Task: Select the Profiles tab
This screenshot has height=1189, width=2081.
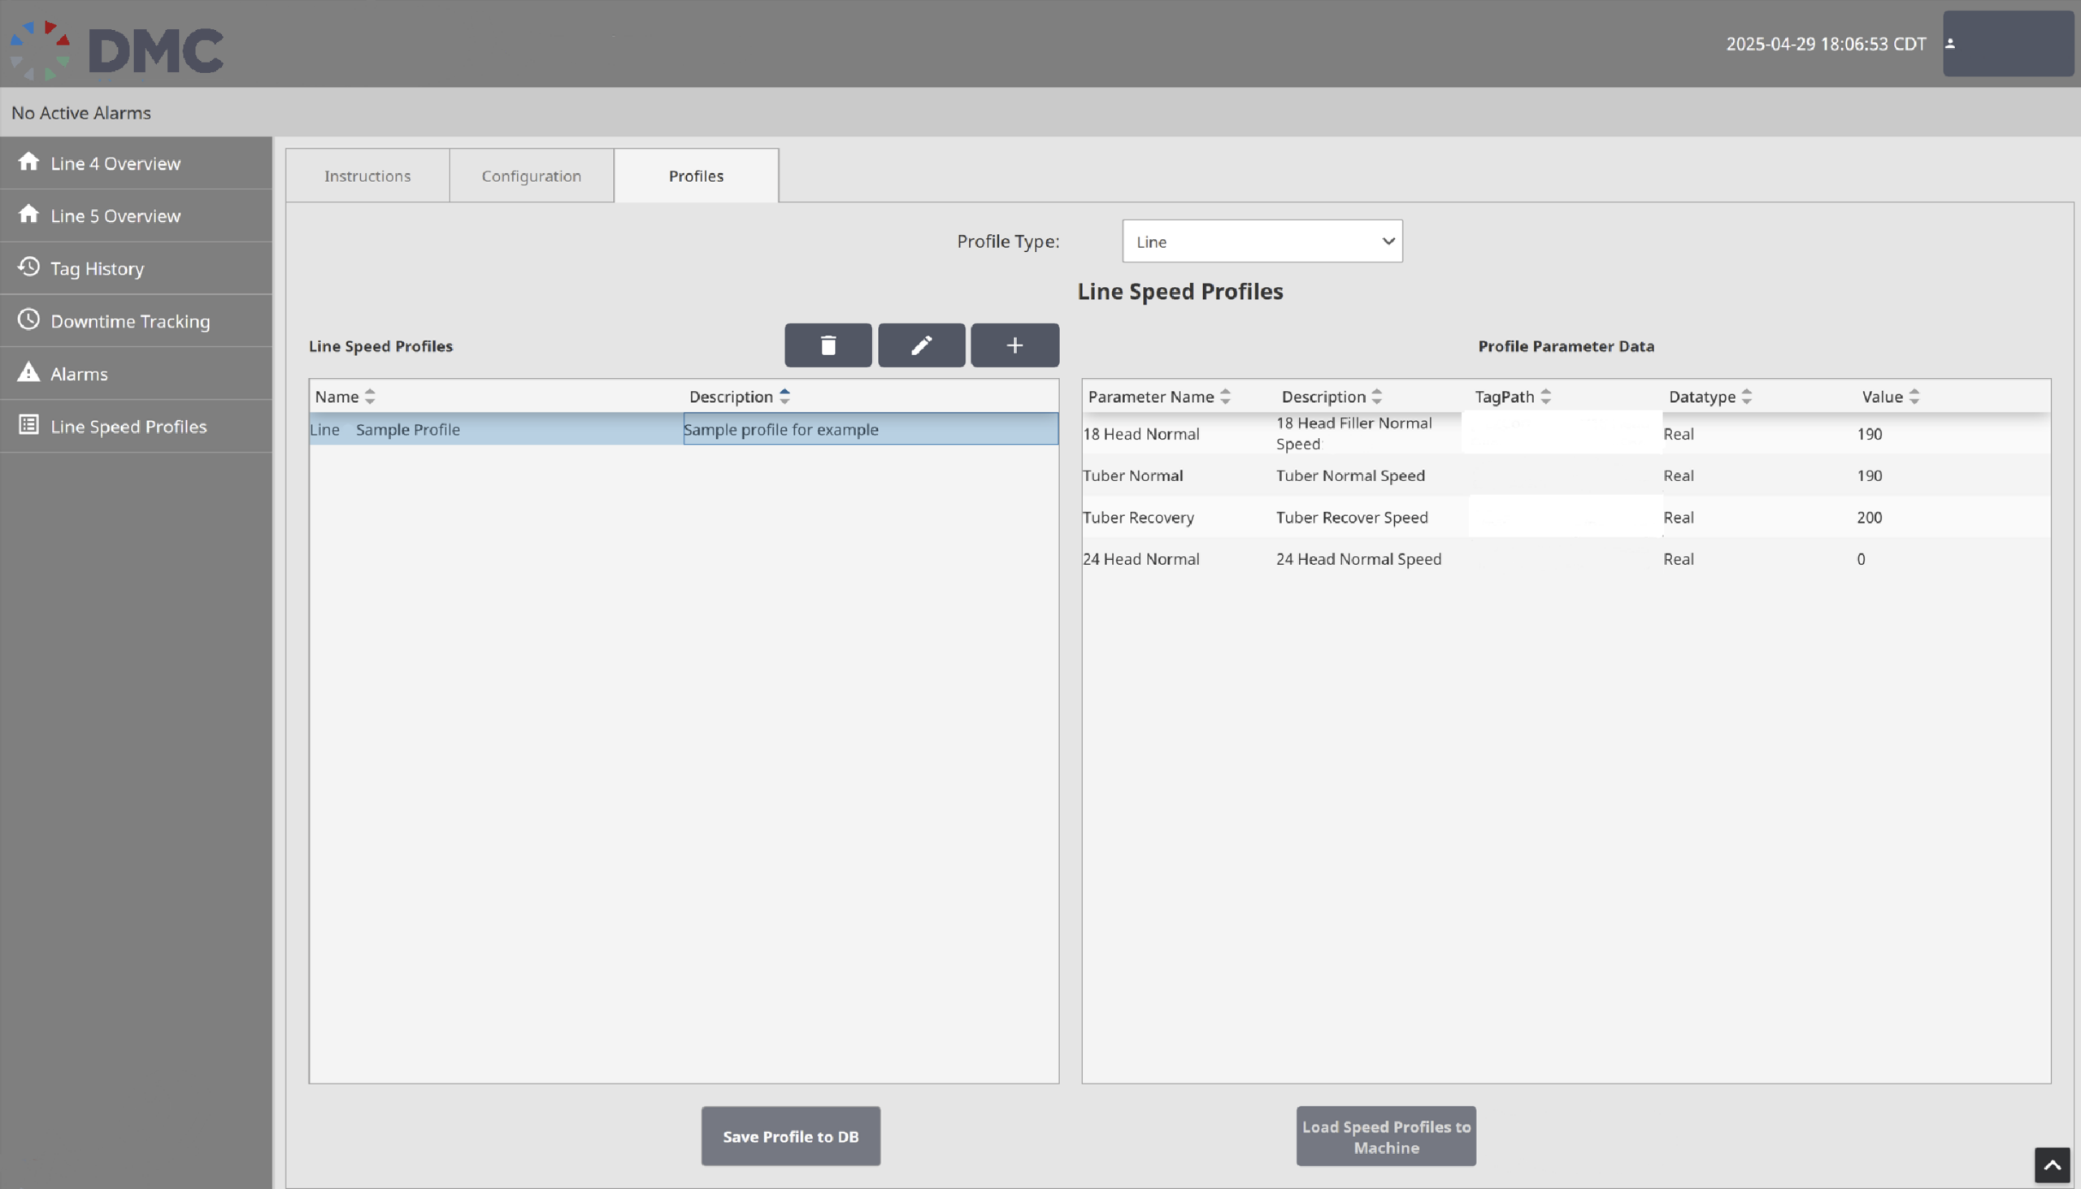Action: pos(697,176)
